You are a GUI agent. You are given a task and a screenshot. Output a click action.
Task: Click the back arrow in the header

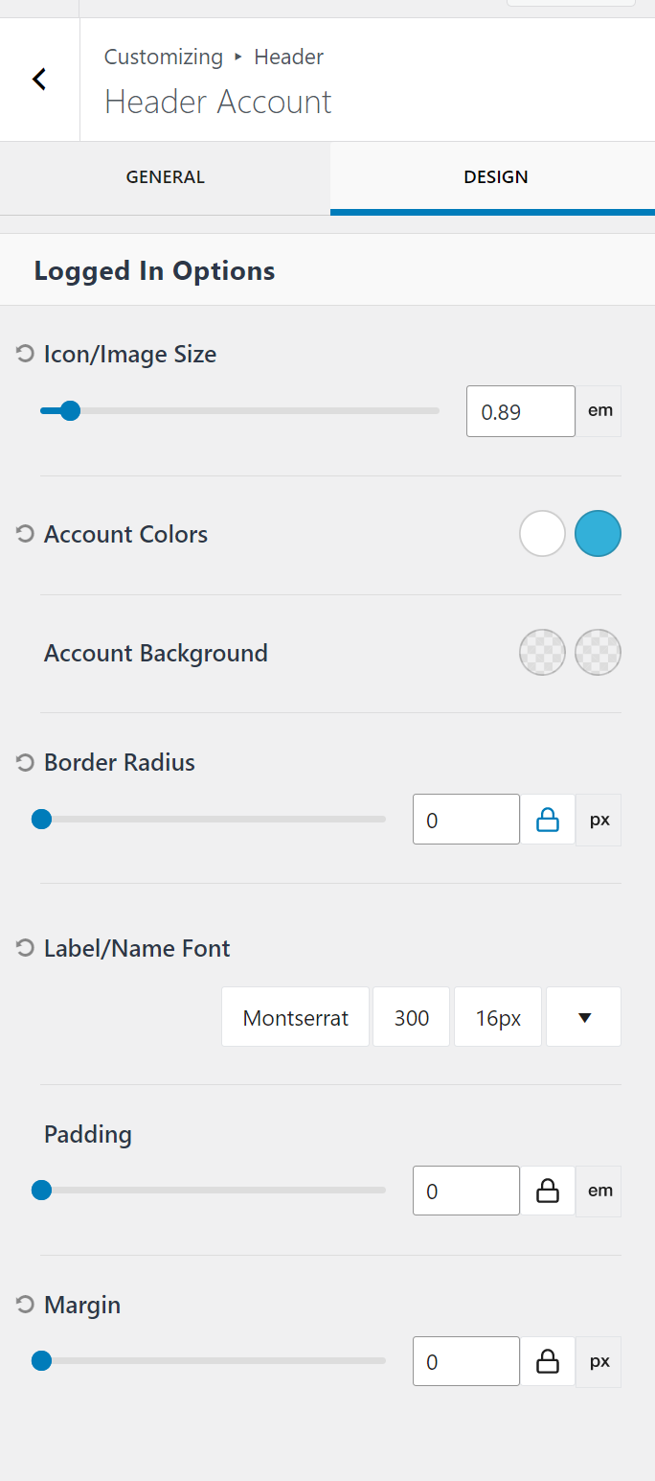39,80
